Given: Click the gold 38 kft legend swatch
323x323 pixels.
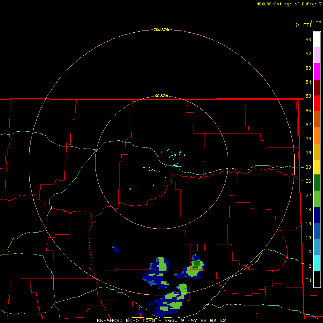Looking at the screenshot, I should (317, 152).
